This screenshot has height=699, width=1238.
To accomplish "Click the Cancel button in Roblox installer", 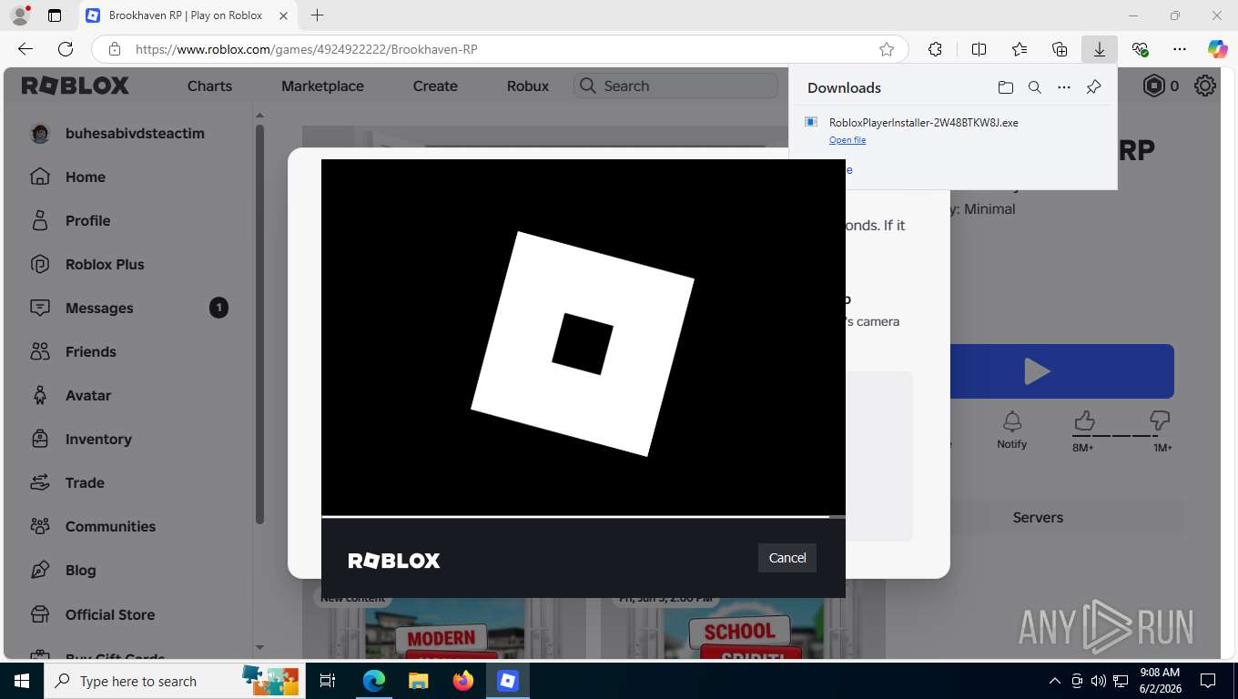I will [786, 558].
